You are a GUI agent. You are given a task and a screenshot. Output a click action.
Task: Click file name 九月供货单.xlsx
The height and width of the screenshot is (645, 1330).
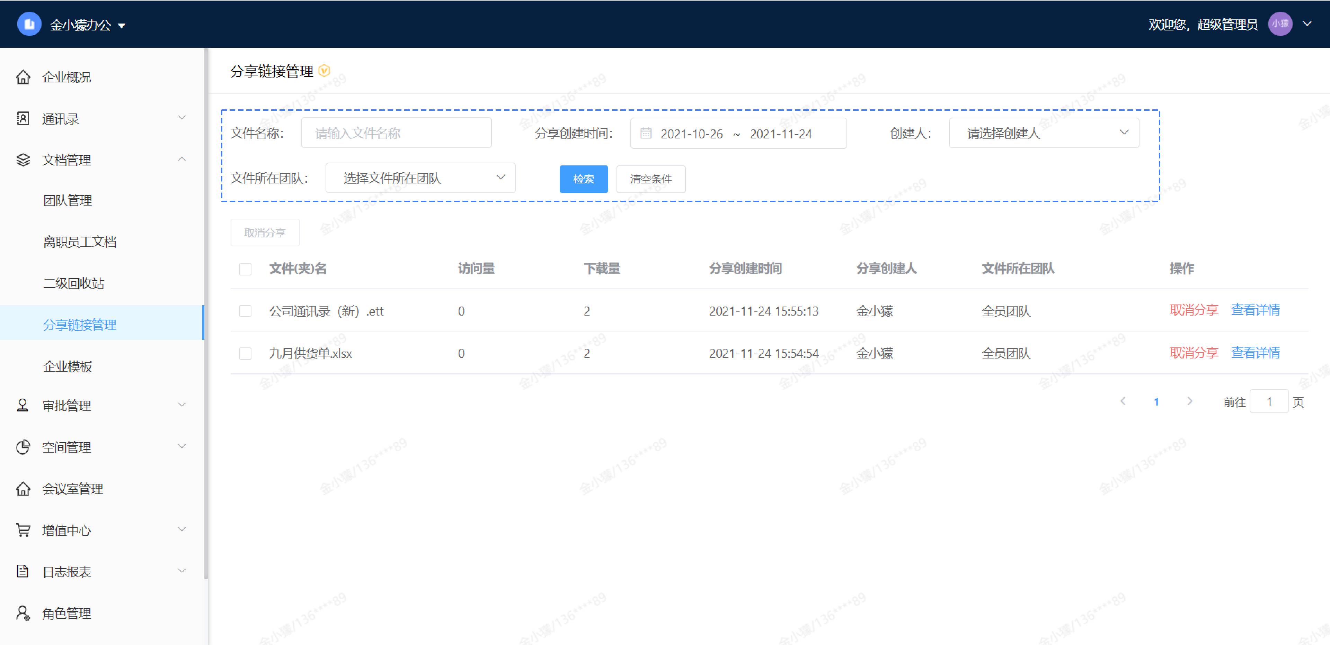click(310, 353)
